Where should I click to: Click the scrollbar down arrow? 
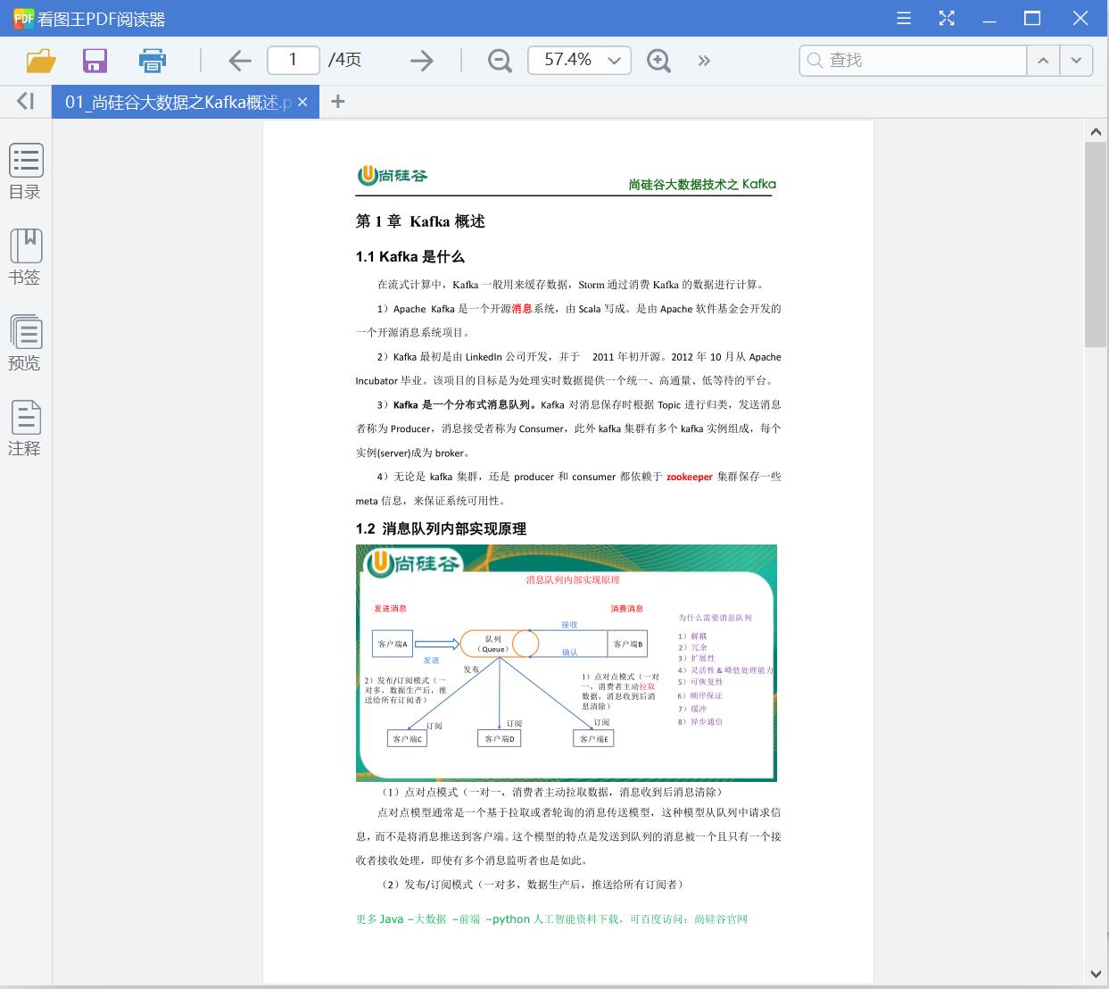pyautogui.click(x=1096, y=974)
